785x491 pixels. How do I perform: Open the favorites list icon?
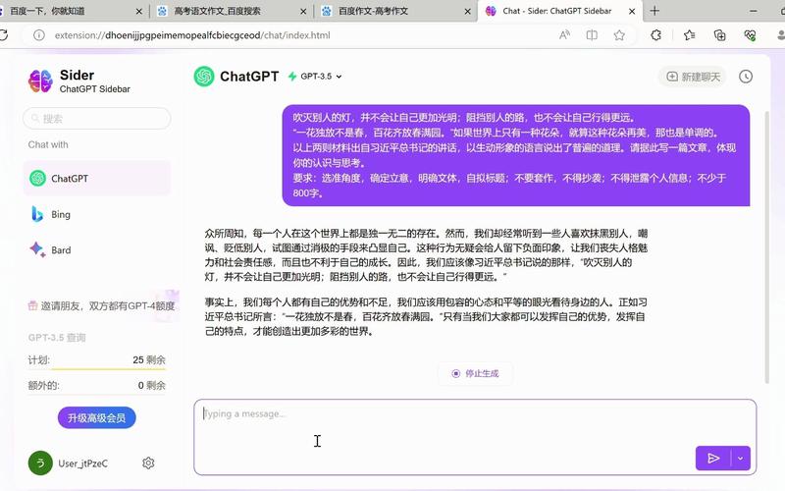tap(690, 35)
